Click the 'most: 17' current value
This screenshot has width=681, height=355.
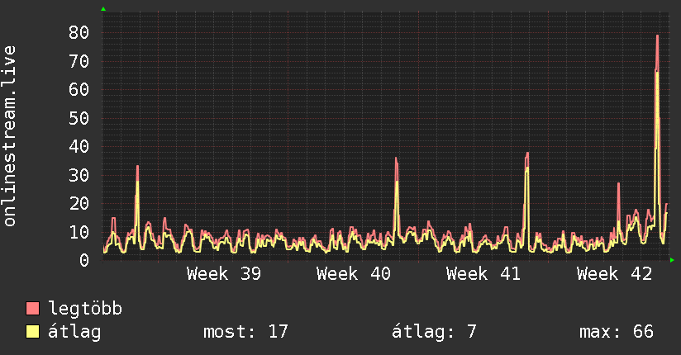(x=245, y=332)
